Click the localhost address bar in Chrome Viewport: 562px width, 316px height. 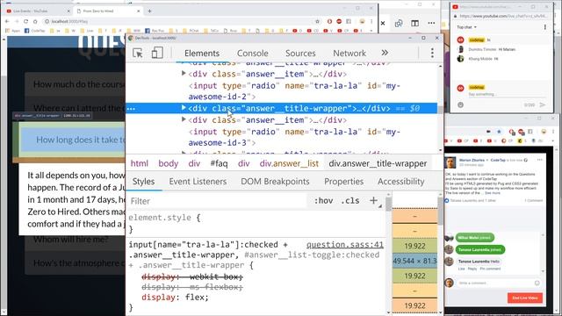point(179,21)
